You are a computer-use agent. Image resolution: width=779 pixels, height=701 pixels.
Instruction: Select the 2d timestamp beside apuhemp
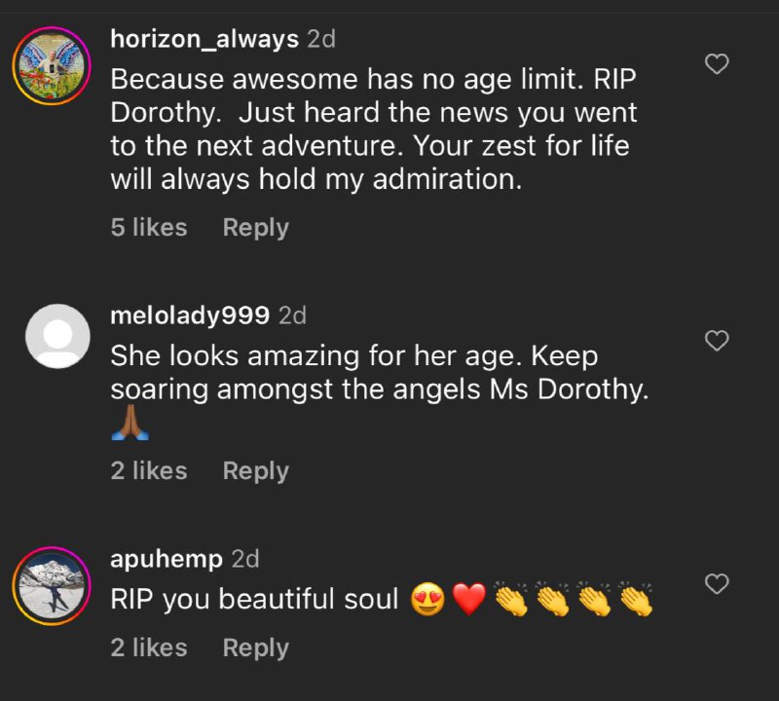[x=245, y=559]
